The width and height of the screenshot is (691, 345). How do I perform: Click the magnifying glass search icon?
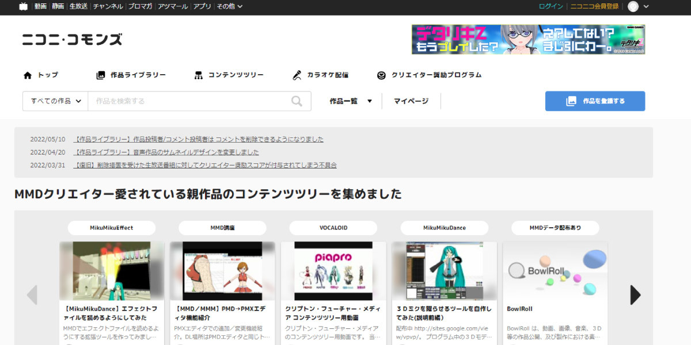(297, 101)
